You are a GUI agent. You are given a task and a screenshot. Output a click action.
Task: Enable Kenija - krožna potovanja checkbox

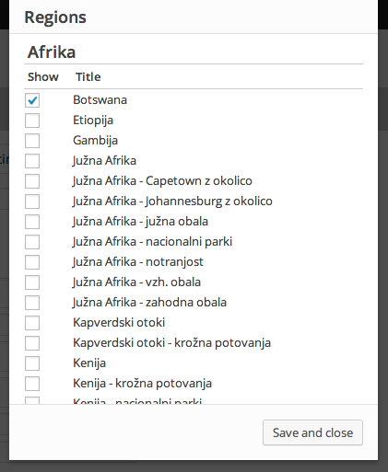tap(32, 384)
